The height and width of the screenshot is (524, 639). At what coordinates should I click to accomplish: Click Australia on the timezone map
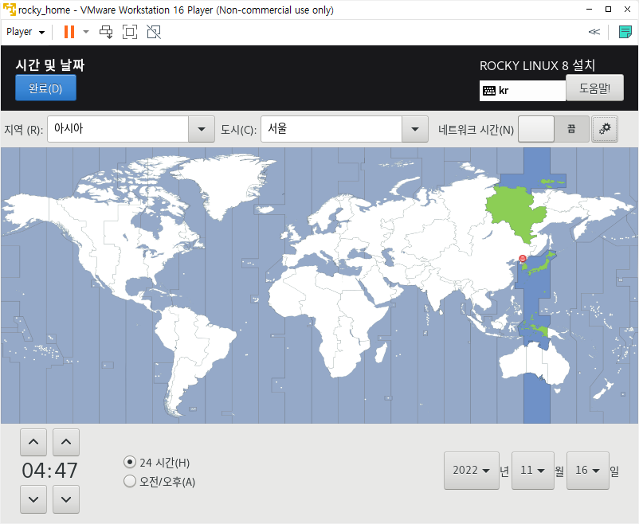click(534, 364)
